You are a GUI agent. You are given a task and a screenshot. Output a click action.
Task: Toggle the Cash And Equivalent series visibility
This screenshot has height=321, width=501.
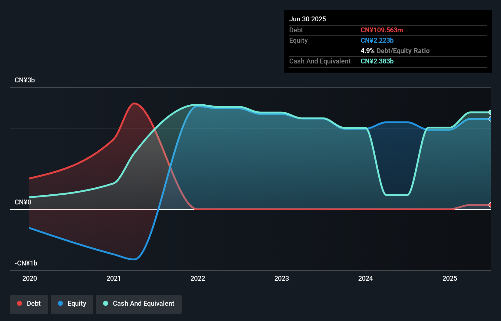tap(139, 304)
